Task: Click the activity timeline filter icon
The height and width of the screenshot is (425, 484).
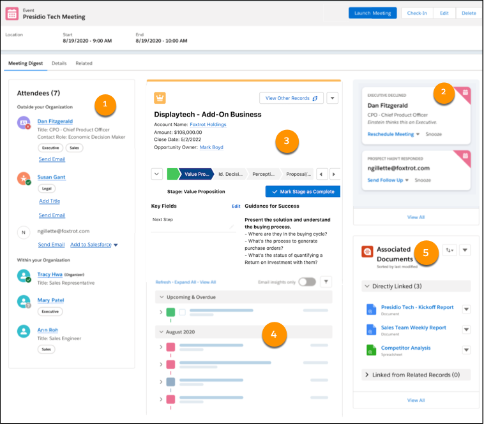Action: click(326, 282)
